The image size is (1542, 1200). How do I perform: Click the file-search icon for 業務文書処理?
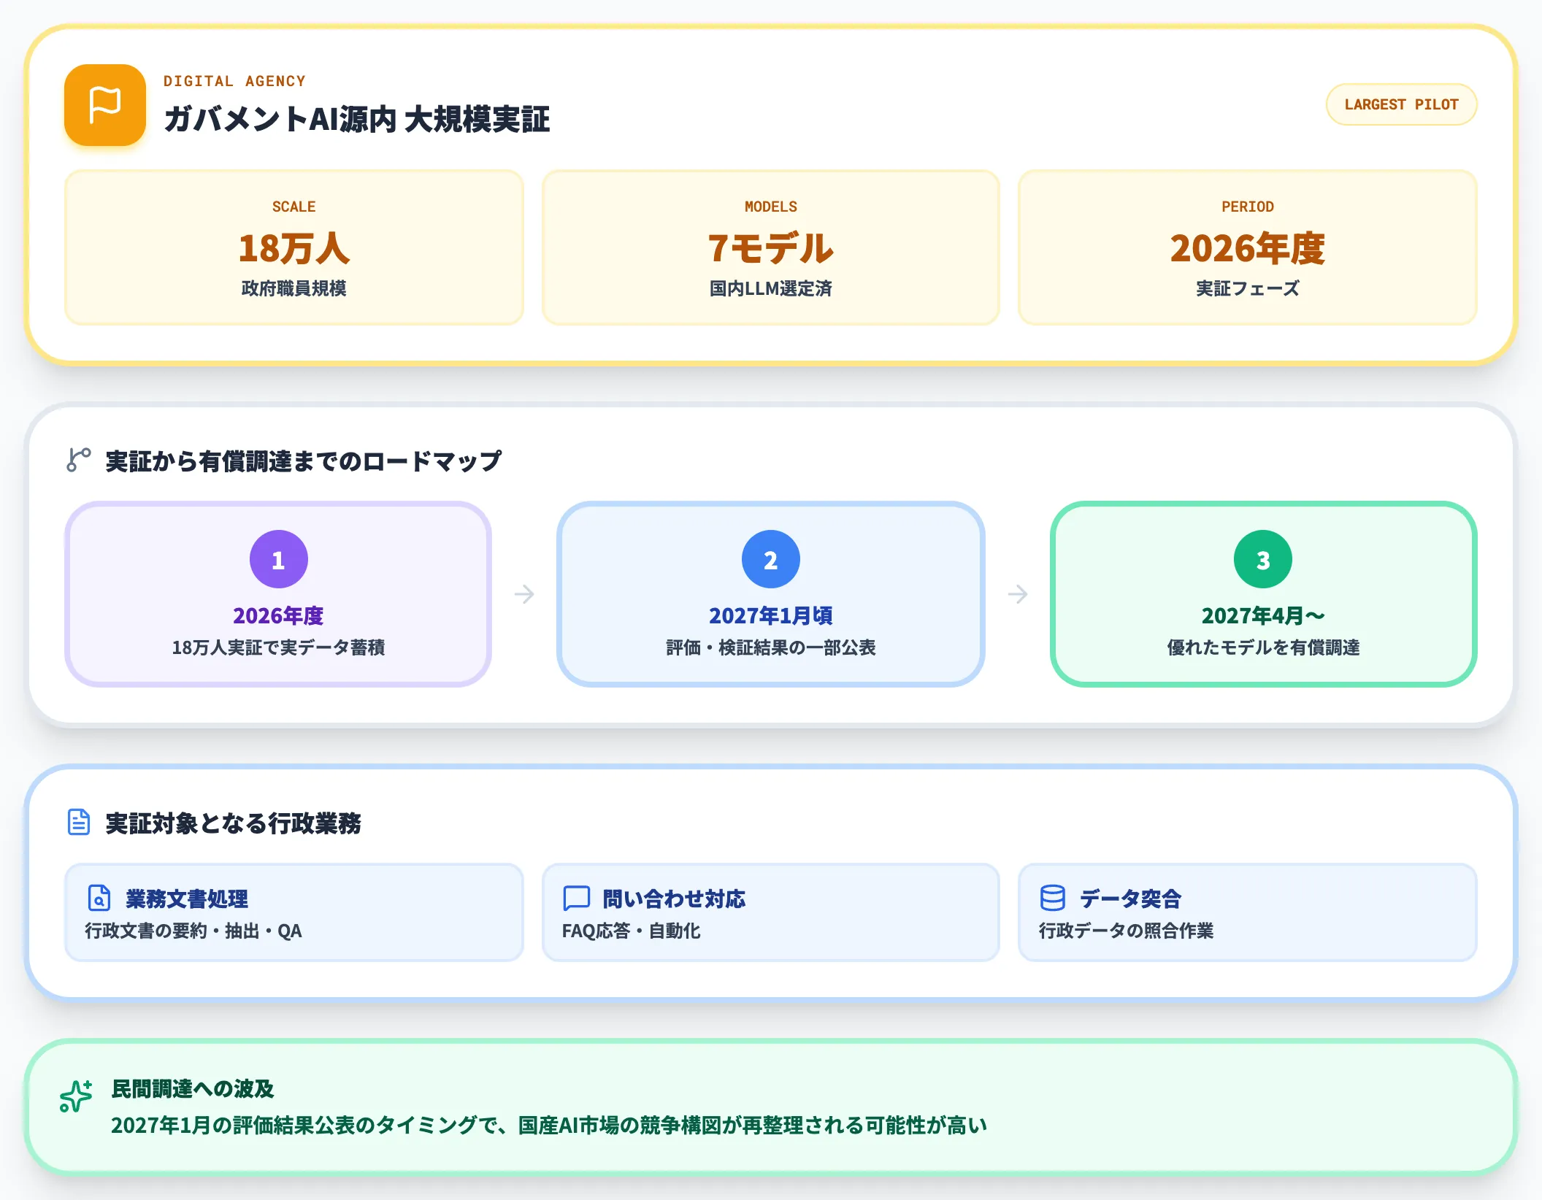[x=99, y=898]
